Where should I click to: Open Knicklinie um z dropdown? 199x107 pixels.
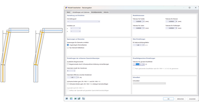tap(75, 31)
